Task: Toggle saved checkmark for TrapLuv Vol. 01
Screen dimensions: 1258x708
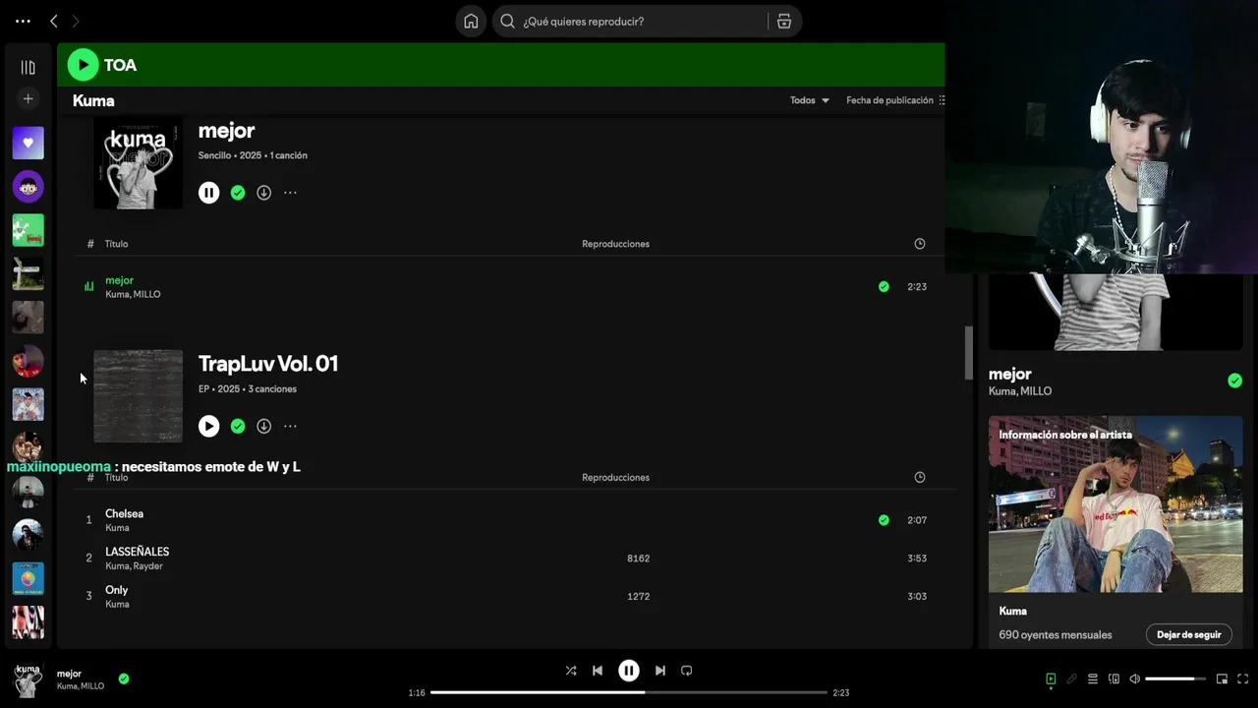Action: pos(238,426)
